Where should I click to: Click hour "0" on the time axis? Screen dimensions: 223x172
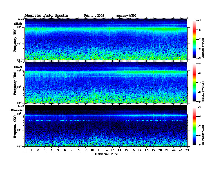(x=24, y=150)
